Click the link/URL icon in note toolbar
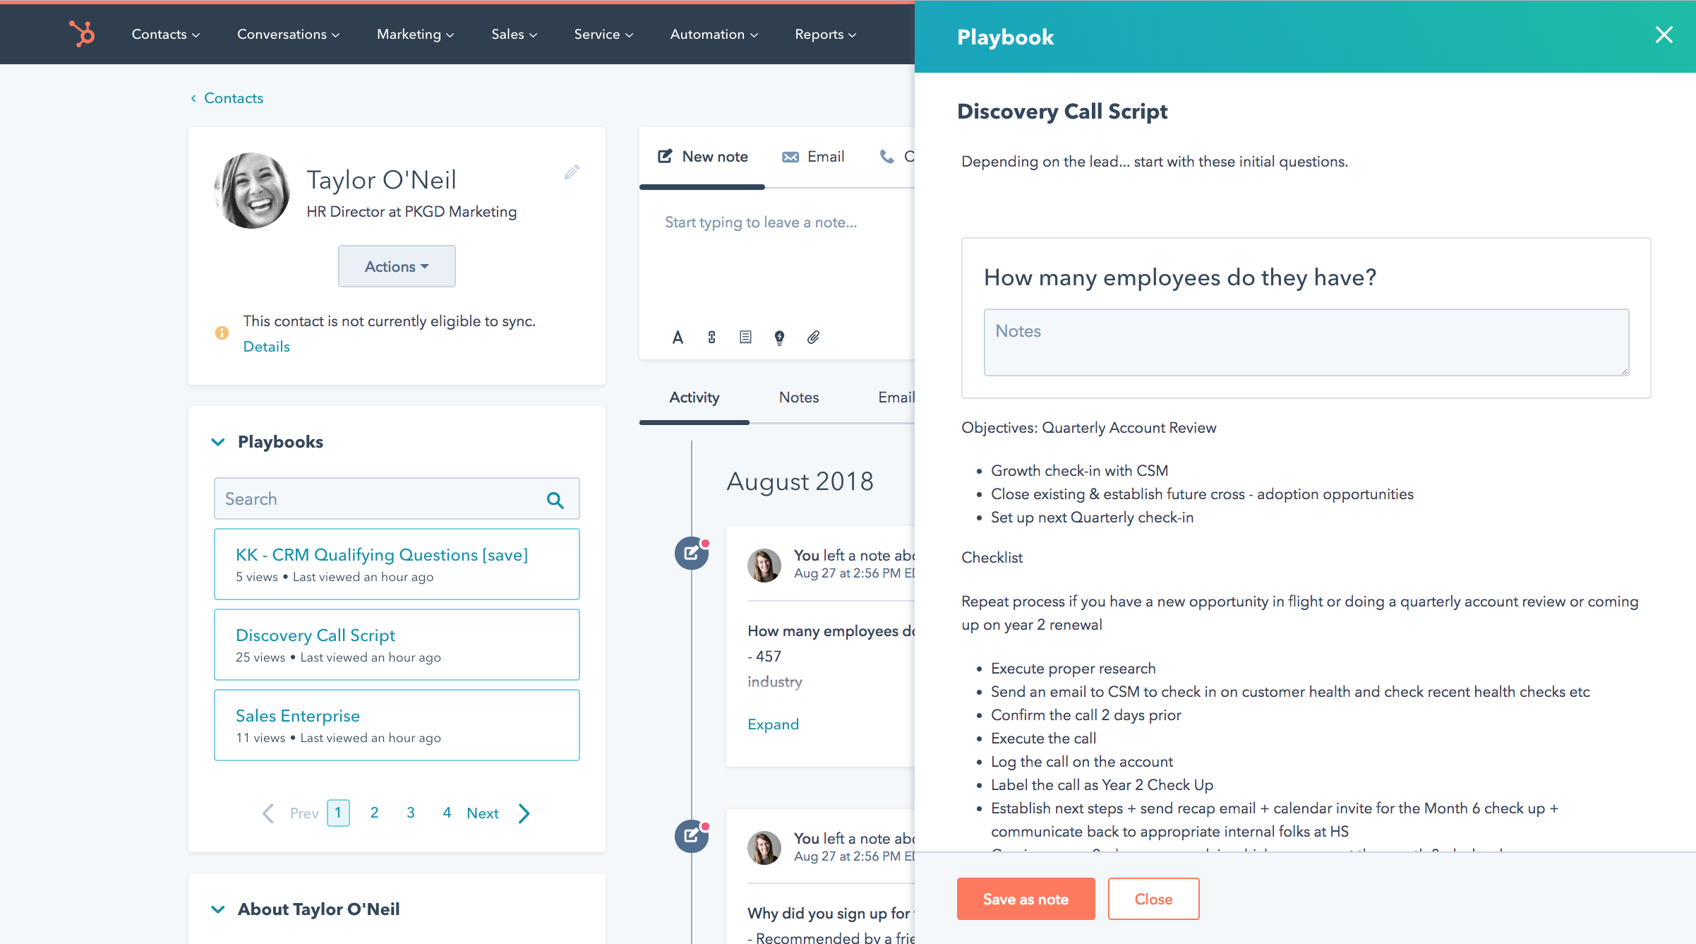Viewport: 1696px width, 944px height. [x=709, y=337]
